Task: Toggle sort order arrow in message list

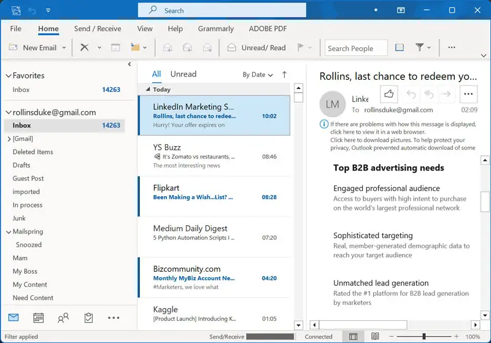Action: click(x=284, y=75)
